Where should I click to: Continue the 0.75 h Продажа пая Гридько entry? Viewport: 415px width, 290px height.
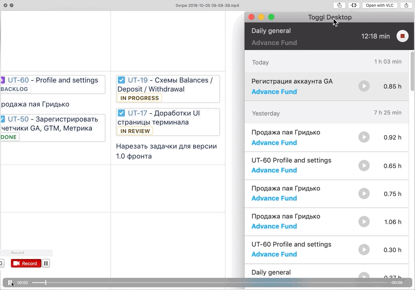tap(364, 194)
